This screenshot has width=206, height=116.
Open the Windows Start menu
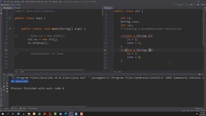tap(3, 114)
